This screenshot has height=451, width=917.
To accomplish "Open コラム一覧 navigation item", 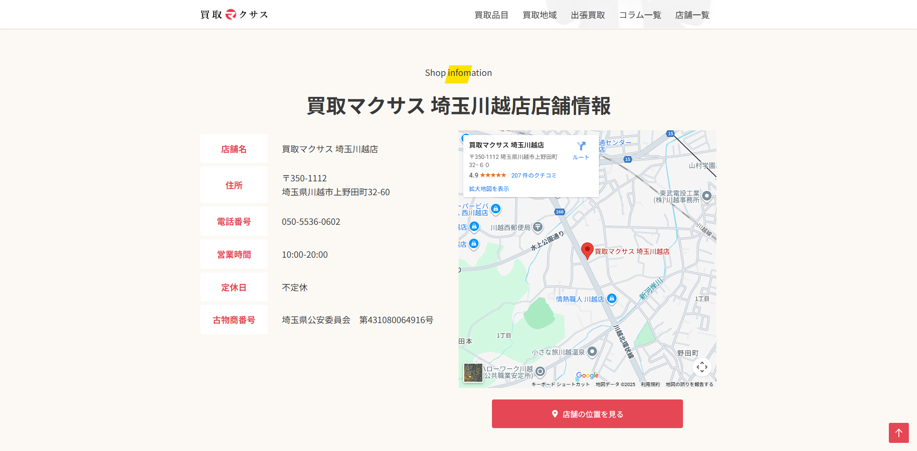I will (x=640, y=15).
